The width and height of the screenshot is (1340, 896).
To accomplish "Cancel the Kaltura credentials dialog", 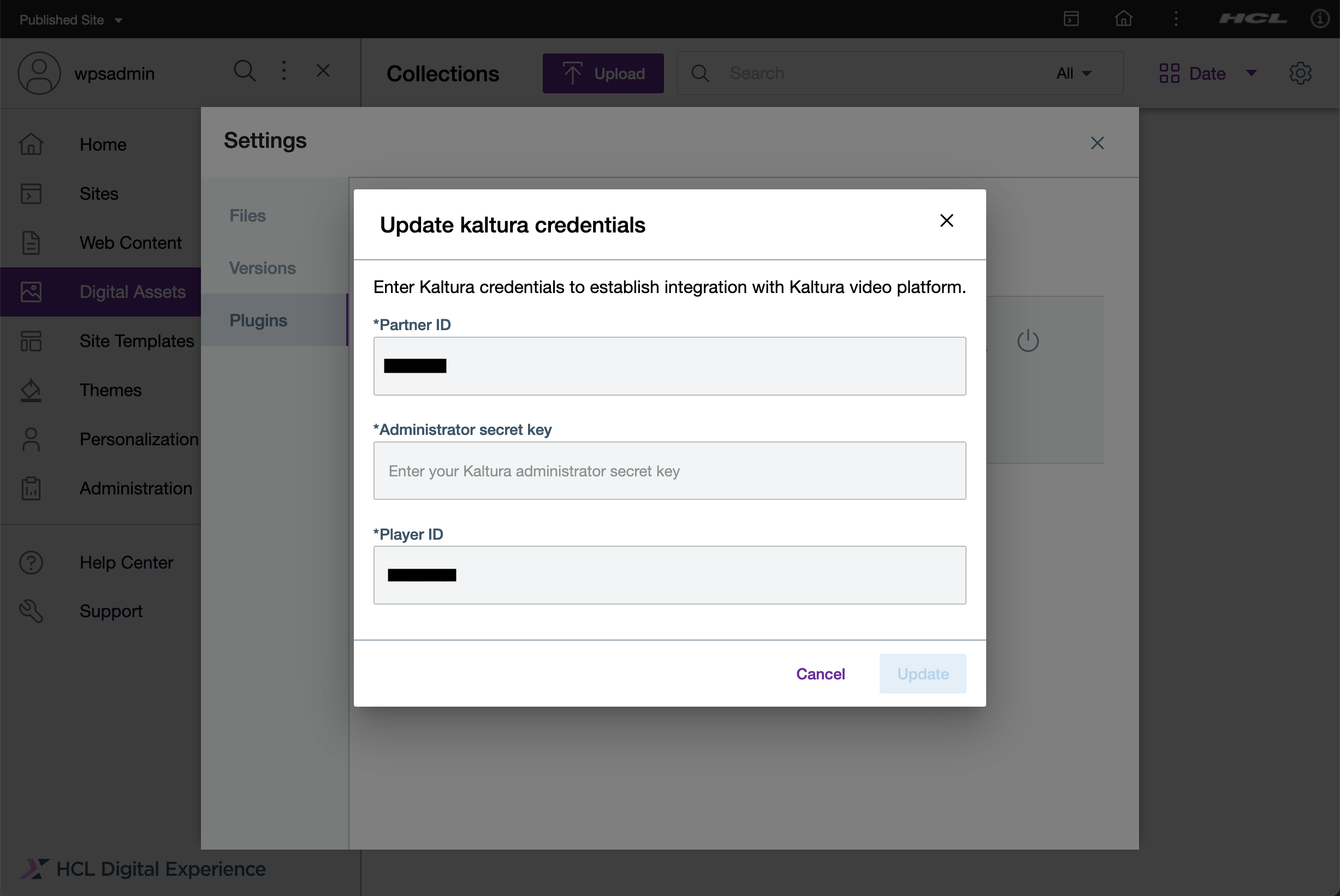I will coord(820,674).
